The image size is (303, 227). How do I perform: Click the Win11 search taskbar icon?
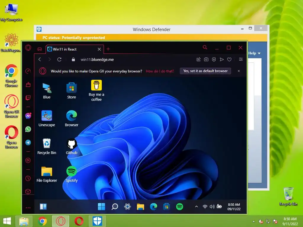click(115, 207)
